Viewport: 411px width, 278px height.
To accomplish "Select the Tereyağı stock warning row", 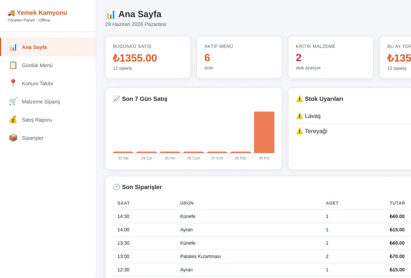I will [x=353, y=131].
